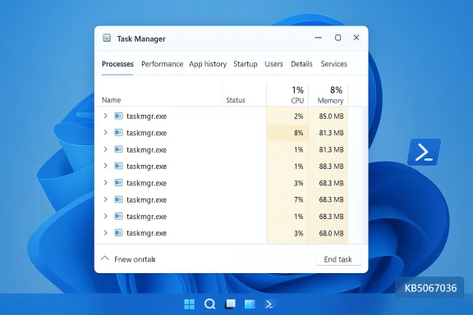The height and width of the screenshot is (315, 473).
Task: Click the process icon of the 88.3 MB taskmgr.exe row
Action: pyautogui.click(x=118, y=166)
